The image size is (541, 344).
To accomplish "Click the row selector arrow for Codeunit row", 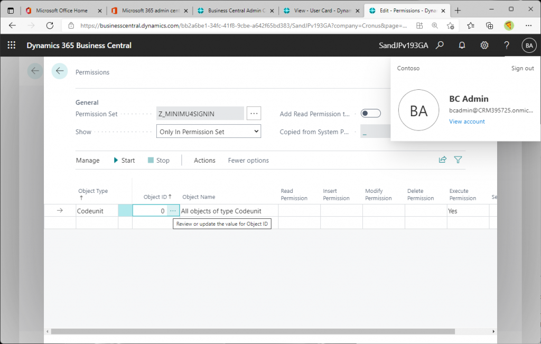I will (60, 210).
